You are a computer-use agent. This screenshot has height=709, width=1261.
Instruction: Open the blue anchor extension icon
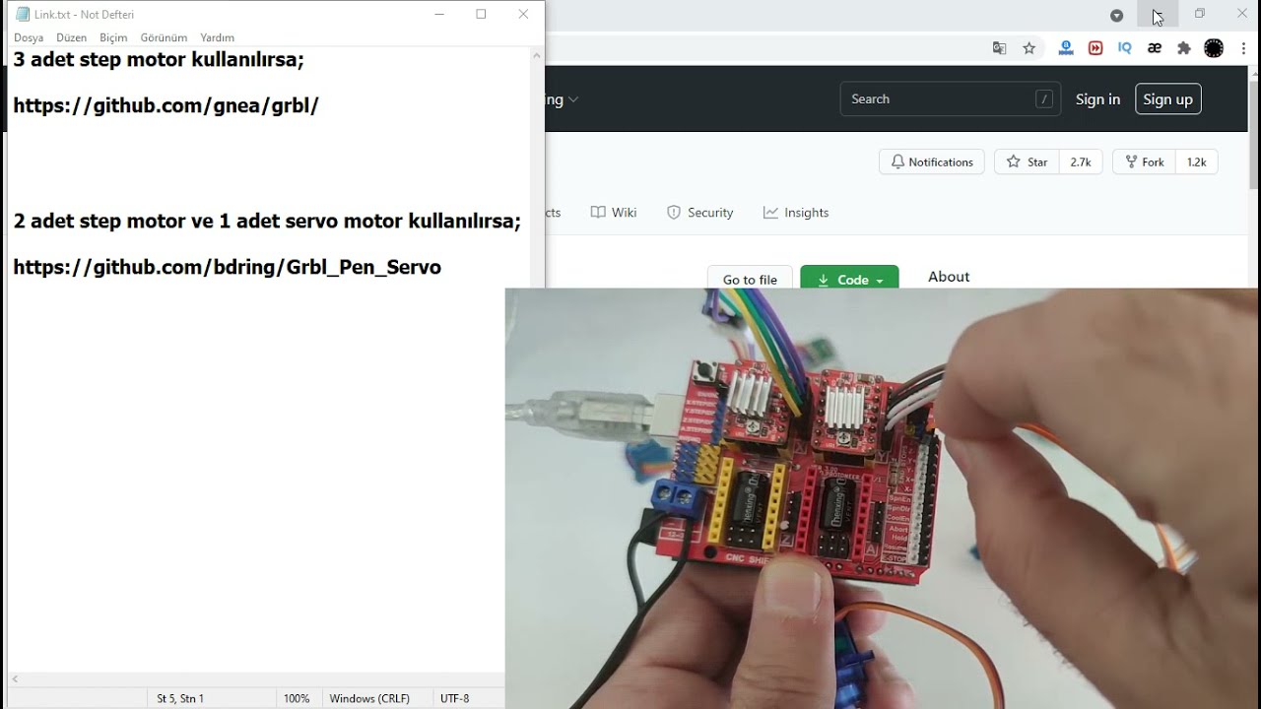coord(1066,48)
